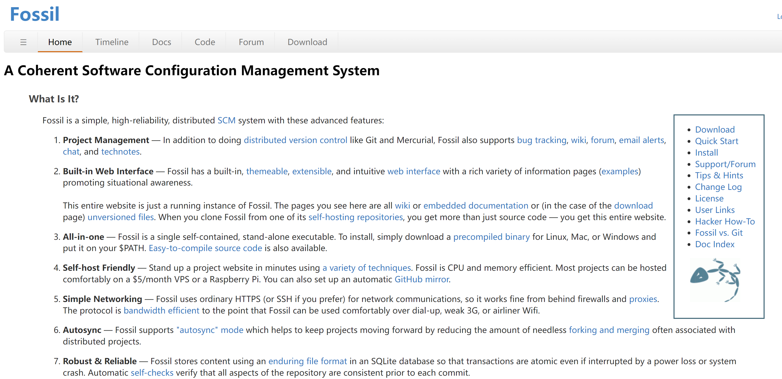Follow the embedded documentation link

(x=476, y=205)
